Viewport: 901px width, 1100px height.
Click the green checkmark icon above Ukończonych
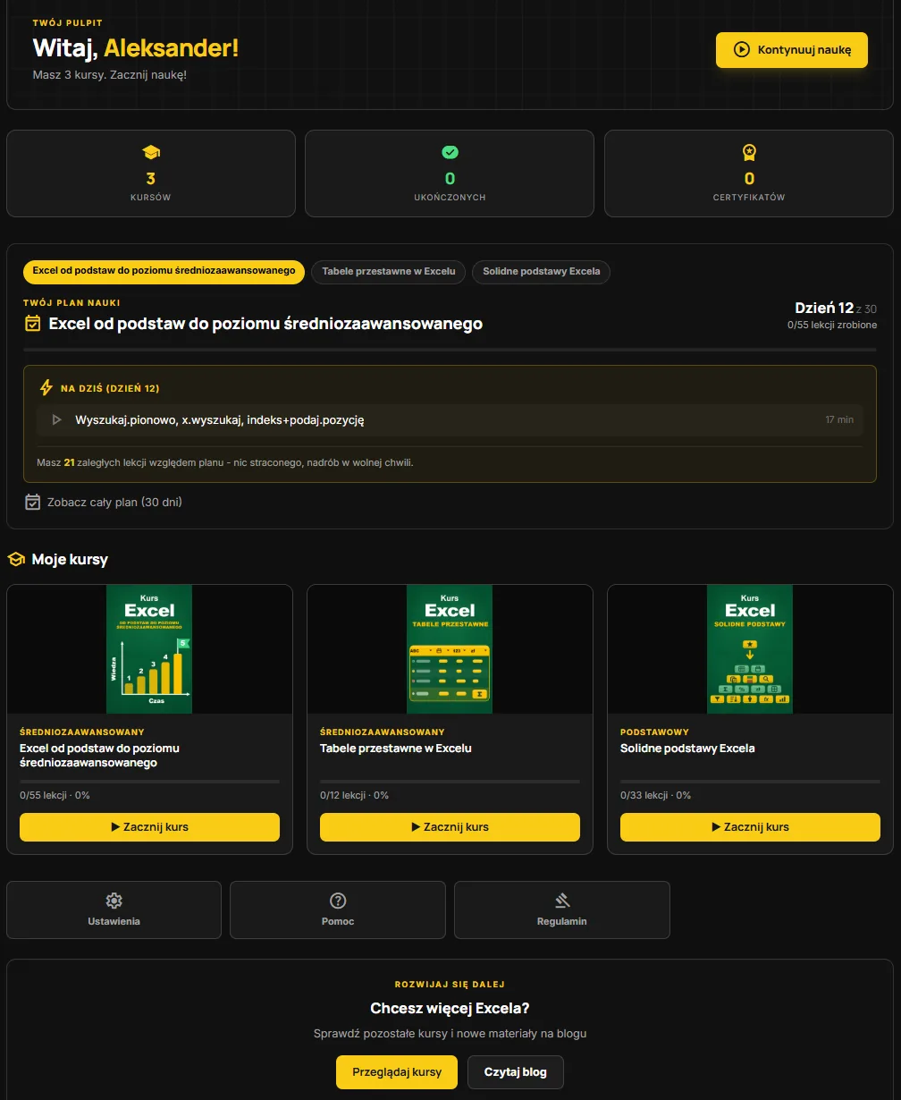pyautogui.click(x=450, y=153)
